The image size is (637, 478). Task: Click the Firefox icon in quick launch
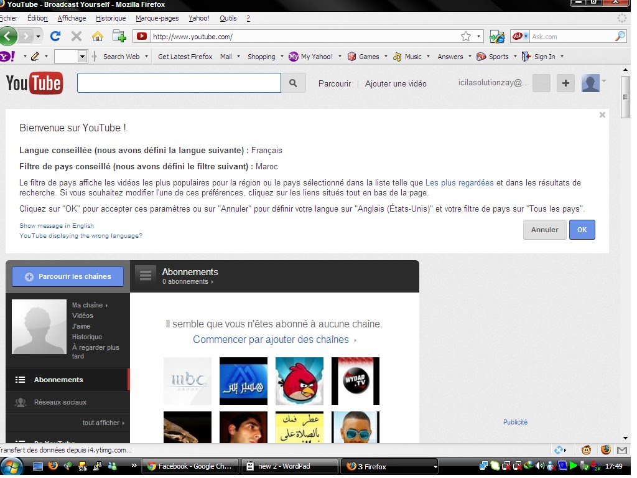coord(53,467)
